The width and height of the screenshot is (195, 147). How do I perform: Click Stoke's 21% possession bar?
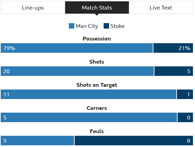[173, 48]
